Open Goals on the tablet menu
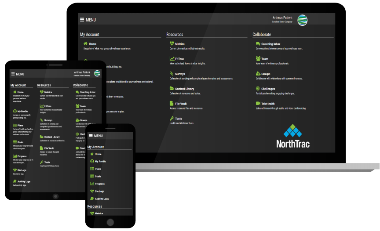 tap(20, 142)
